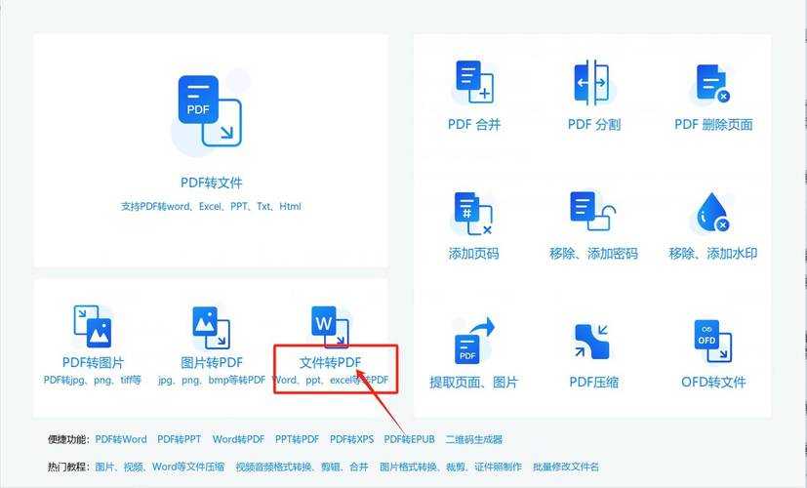Screen dimensions: 807x488
Task: Open the PDF转Word quick link
Action: pyautogui.click(x=121, y=439)
